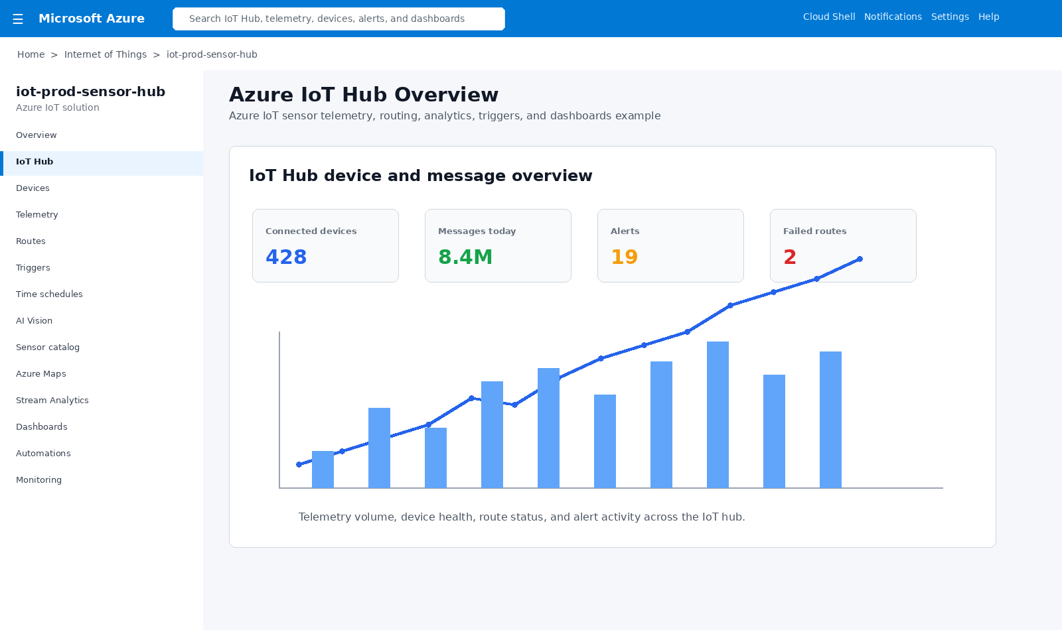Click the telemetry volume chart caption

[522, 517]
